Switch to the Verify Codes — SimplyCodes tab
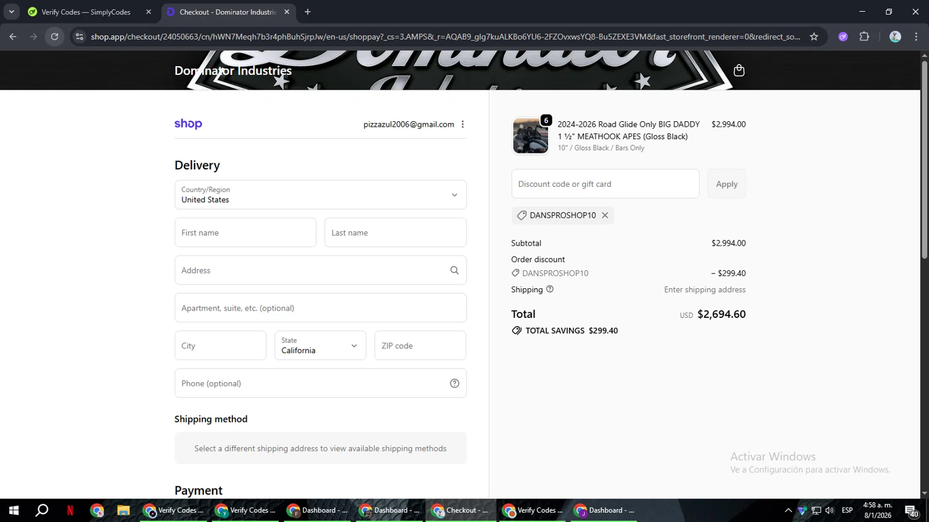 coord(87,12)
